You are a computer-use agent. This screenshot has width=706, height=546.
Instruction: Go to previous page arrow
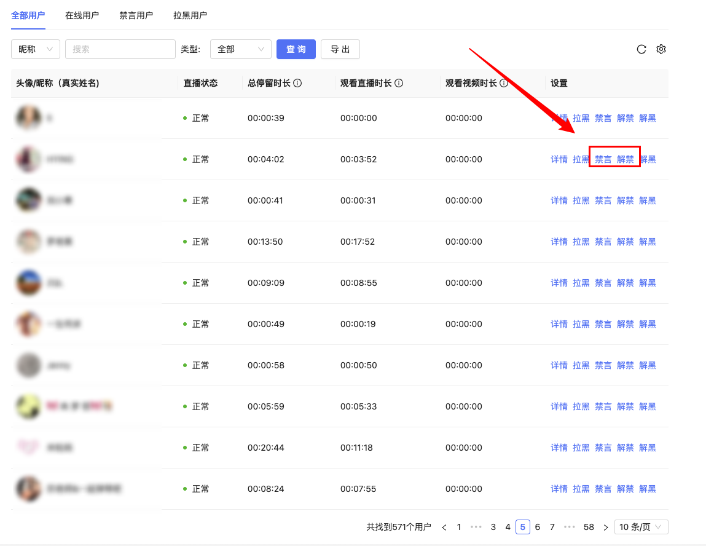tap(444, 527)
